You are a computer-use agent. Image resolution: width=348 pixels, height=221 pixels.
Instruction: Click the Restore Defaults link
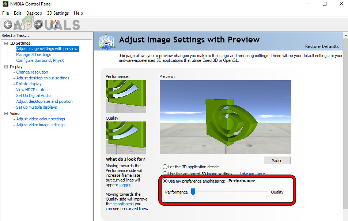click(x=322, y=46)
